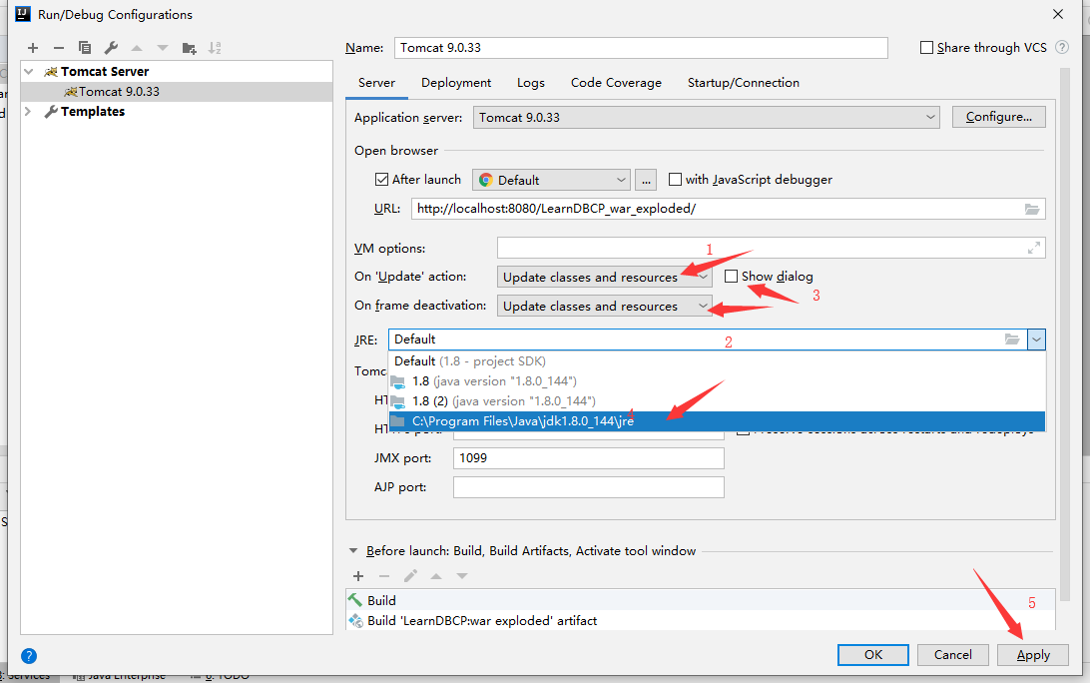Click the Share through VCS help icon
Image resolution: width=1090 pixels, height=683 pixels.
coord(1061,47)
